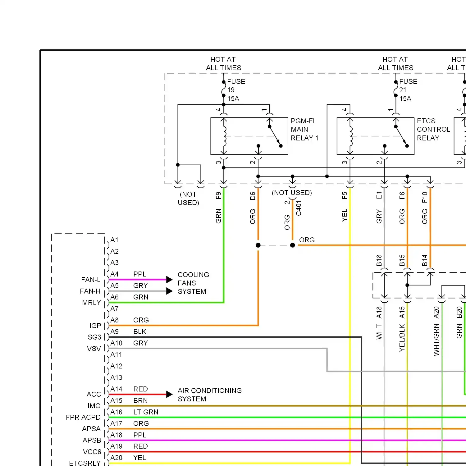
Task: Select pin label 'A6'
Action: tap(114, 297)
